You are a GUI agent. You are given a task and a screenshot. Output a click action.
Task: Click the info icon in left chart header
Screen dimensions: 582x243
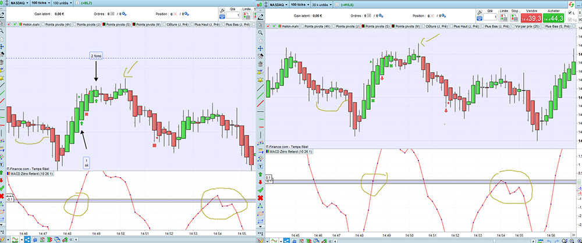coord(77,3)
